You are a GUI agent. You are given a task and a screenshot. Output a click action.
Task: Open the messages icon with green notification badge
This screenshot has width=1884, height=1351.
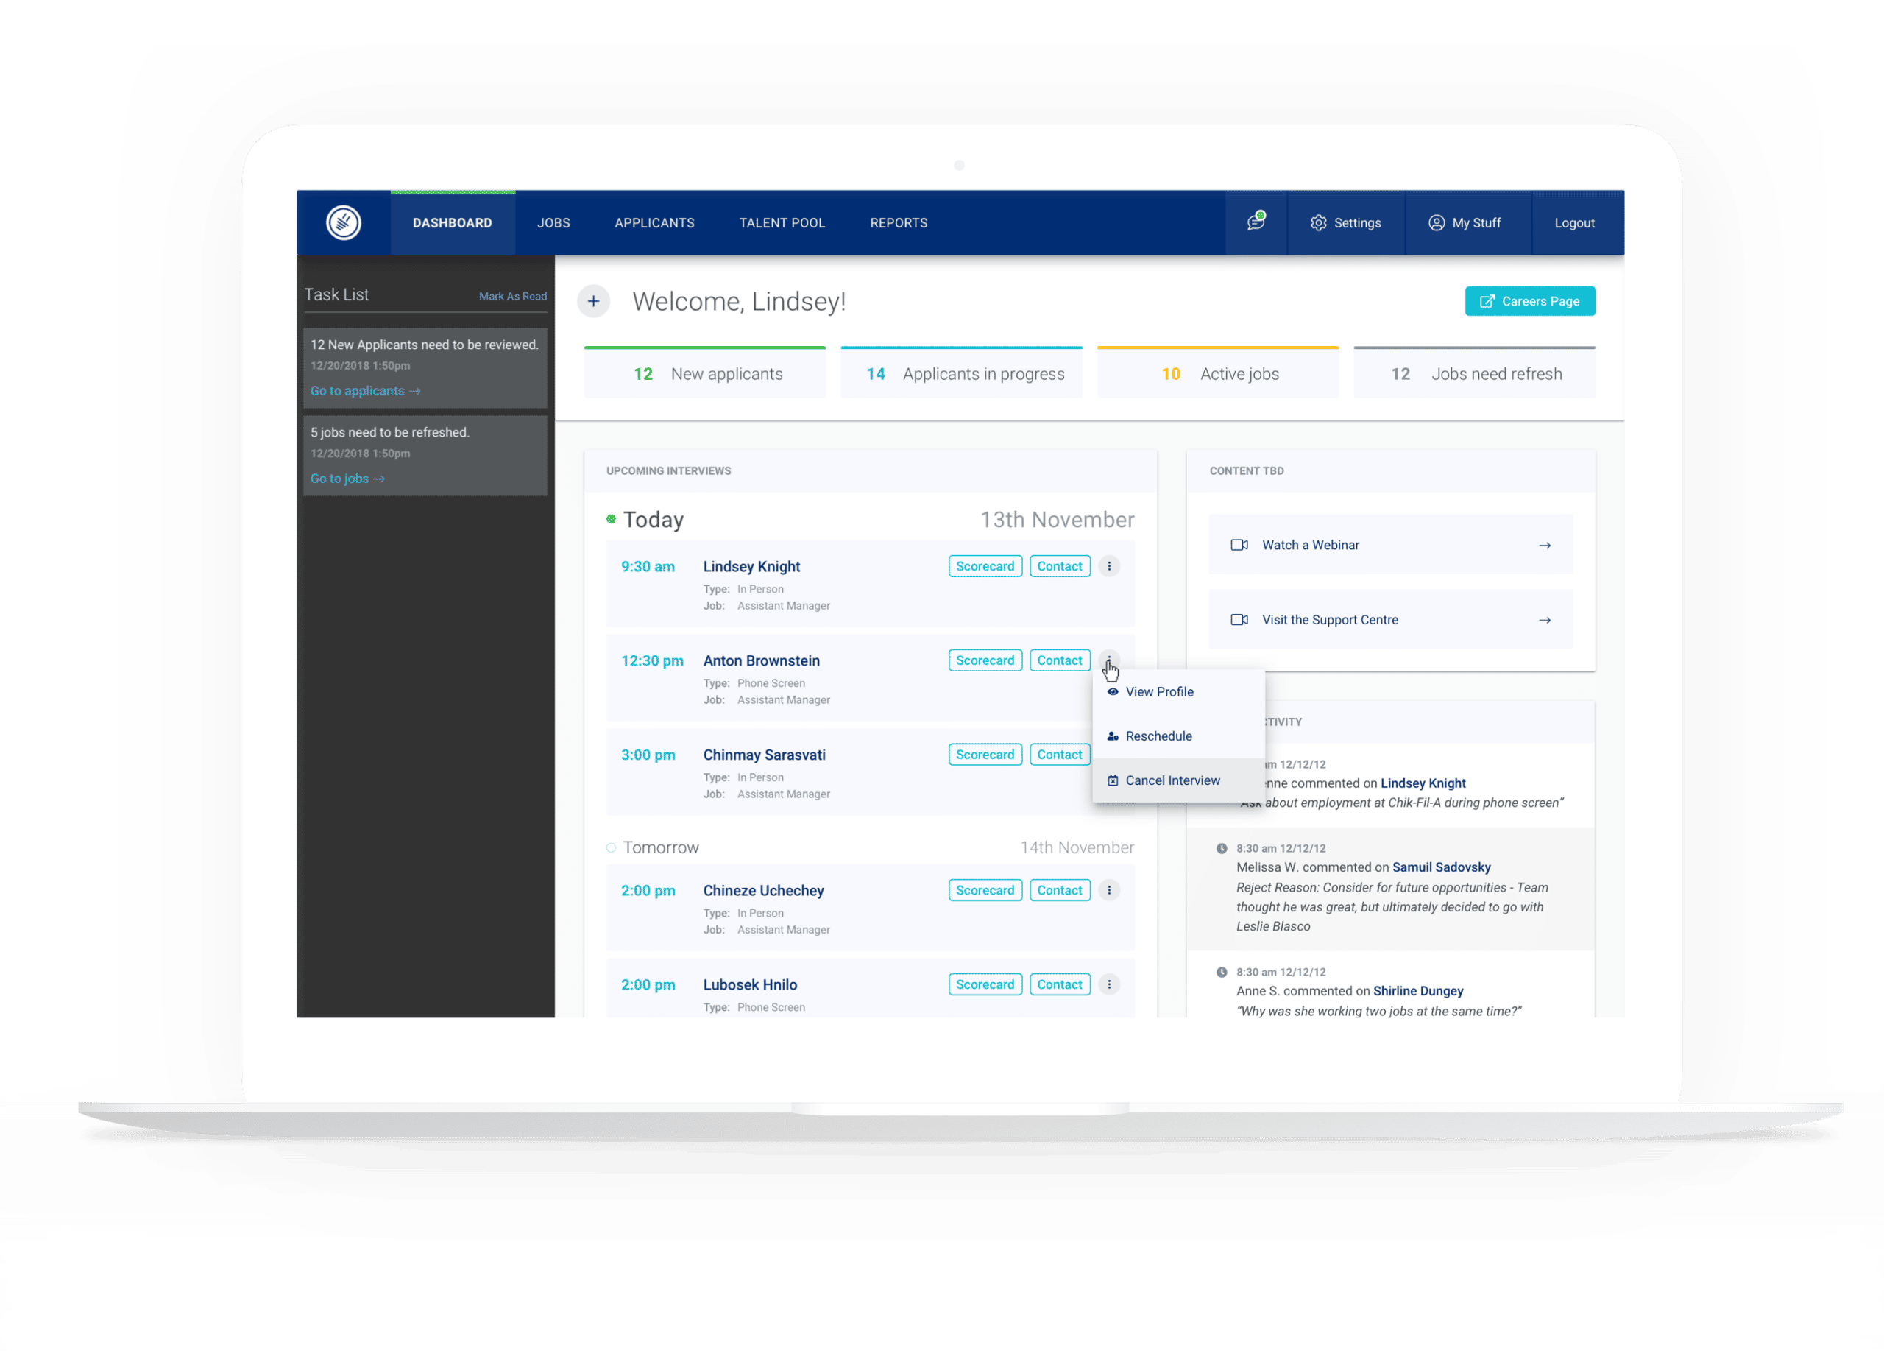tap(1256, 222)
